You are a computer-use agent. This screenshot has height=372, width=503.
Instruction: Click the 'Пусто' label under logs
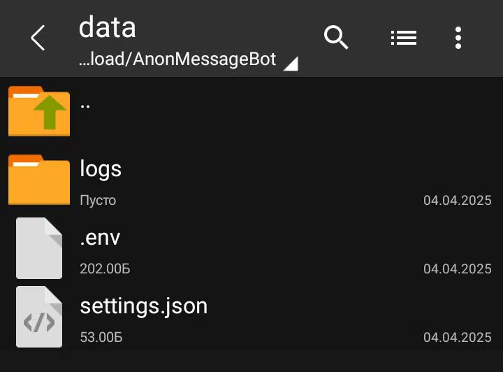[x=98, y=201]
